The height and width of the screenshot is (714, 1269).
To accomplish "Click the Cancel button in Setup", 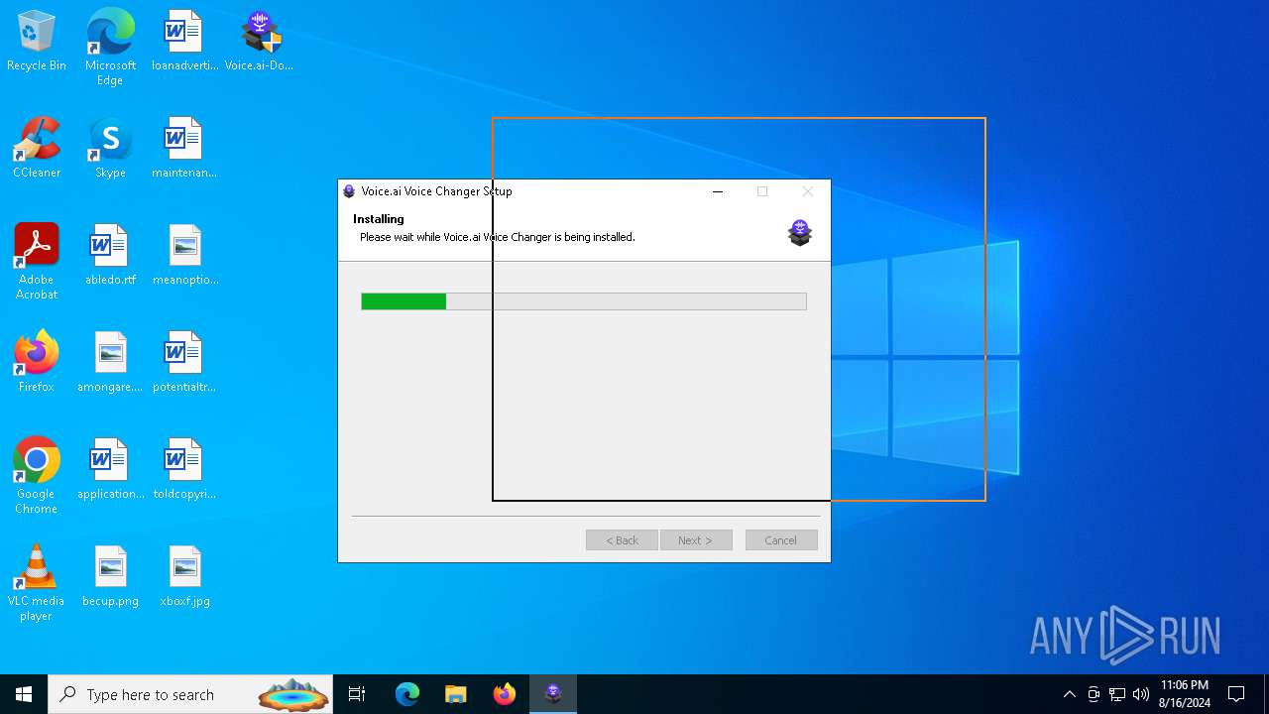I will tap(780, 540).
